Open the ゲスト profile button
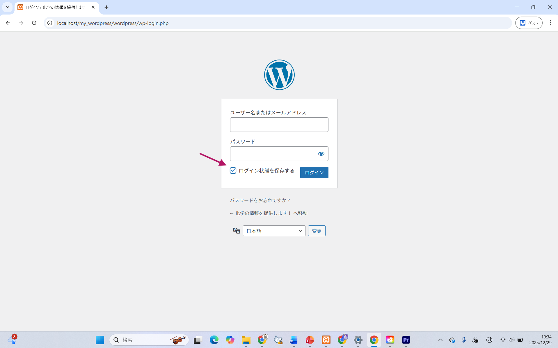Image resolution: width=558 pixels, height=348 pixels. (529, 23)
